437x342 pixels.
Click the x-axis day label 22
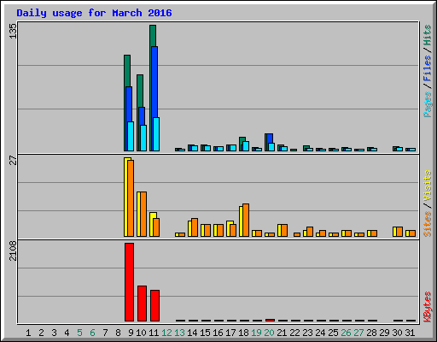point(294,333)
